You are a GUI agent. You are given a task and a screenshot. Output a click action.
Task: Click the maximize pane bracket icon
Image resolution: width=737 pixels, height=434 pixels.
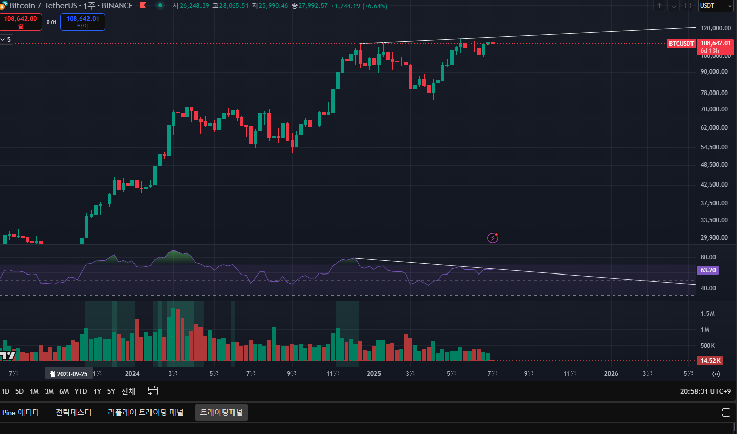tap(688, 6)
